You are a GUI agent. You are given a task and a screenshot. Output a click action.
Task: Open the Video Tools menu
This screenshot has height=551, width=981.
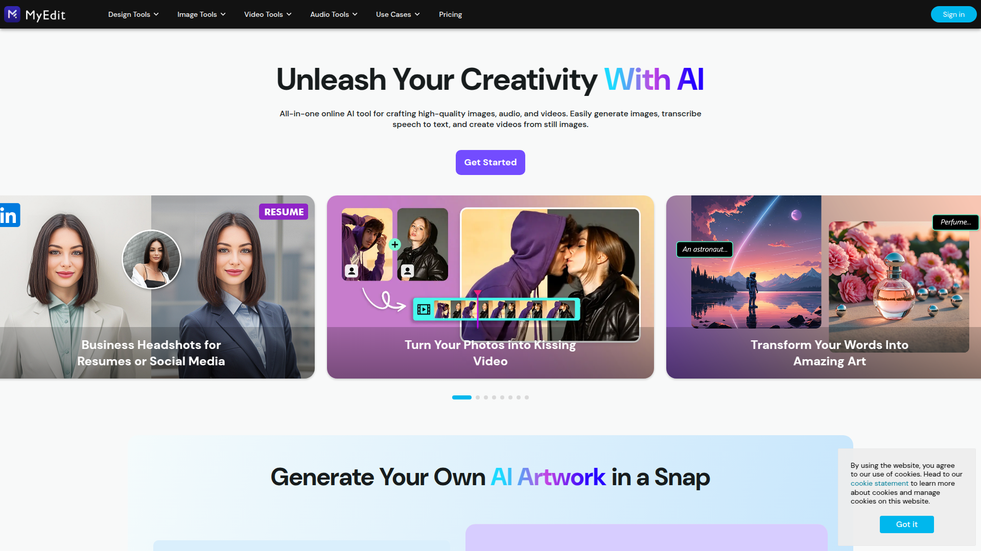(x=268, y=14)
